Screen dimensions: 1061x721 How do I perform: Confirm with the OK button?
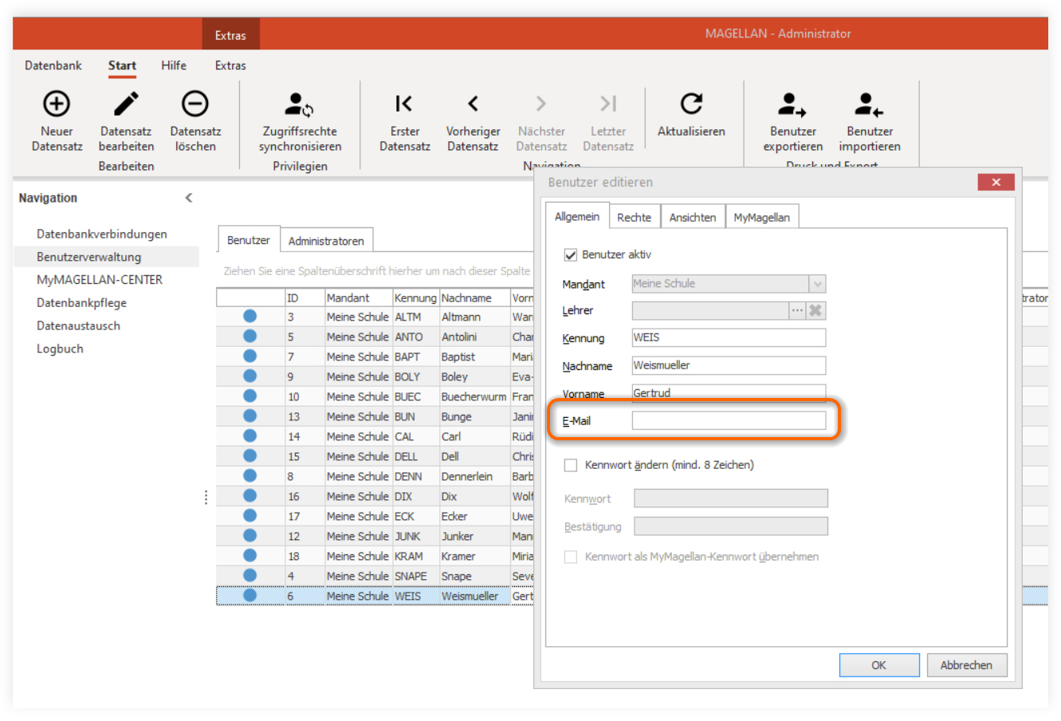point(879,665)
